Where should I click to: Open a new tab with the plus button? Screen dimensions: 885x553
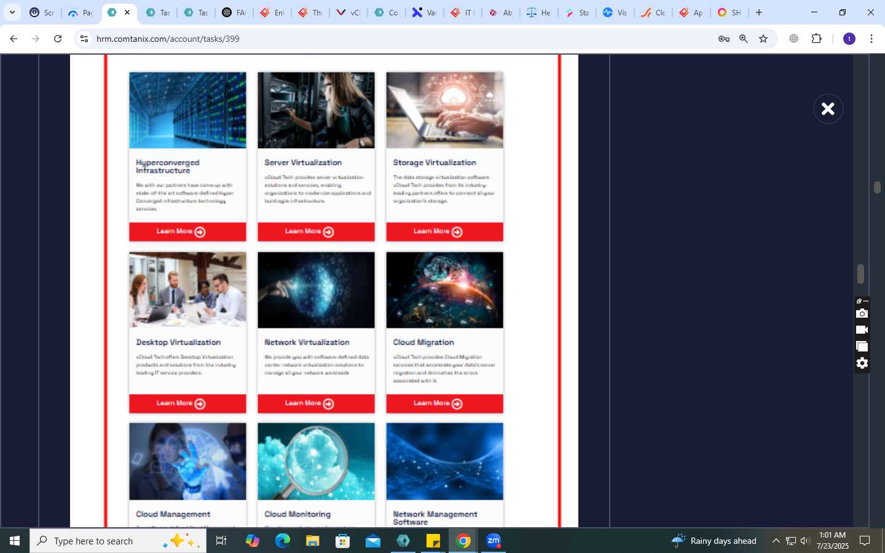tap(759, 12)
